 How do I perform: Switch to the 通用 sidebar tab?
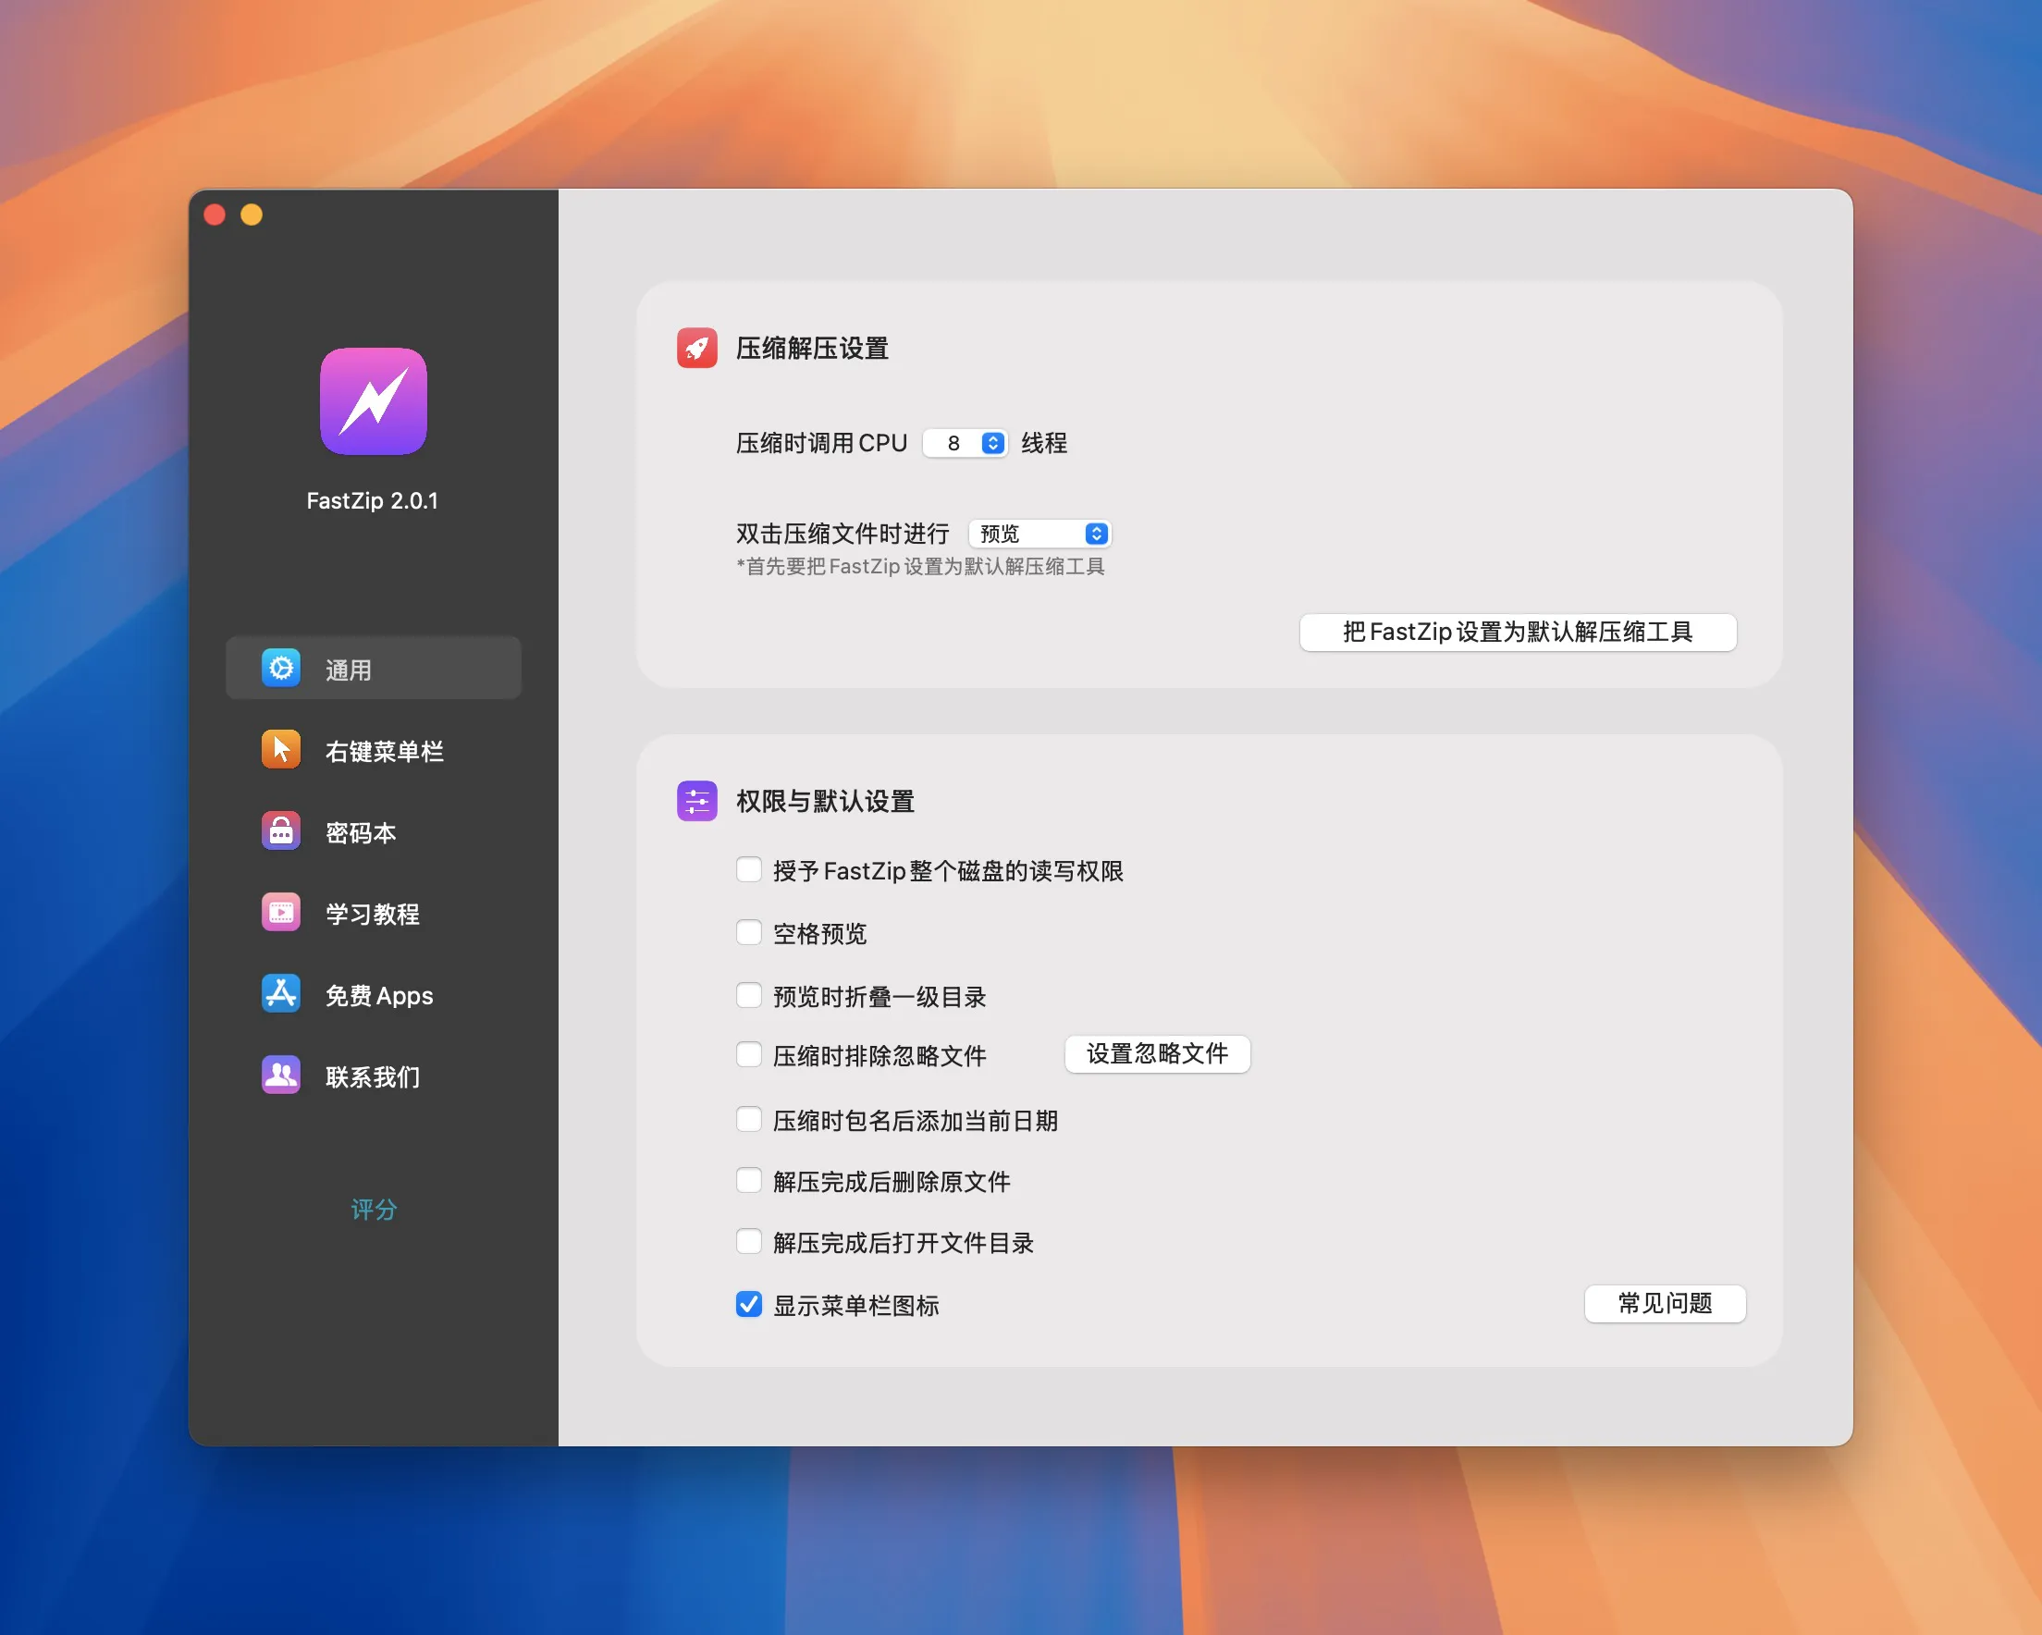[x=374, y=668]
